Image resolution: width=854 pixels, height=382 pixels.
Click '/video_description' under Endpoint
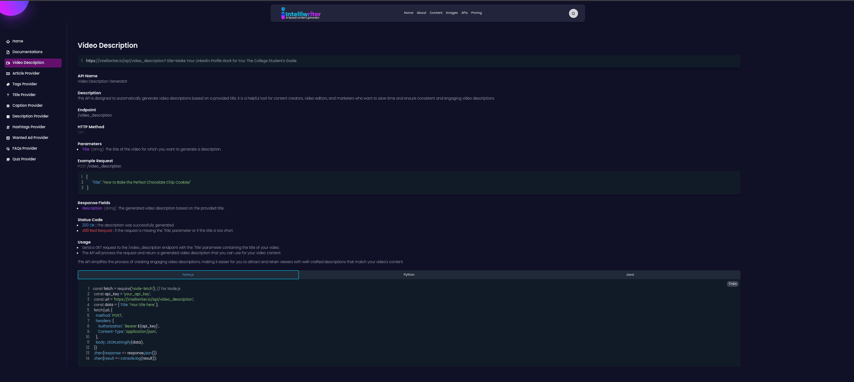tap(95, 115)
